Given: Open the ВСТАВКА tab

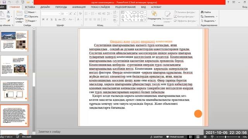Looking at the screenshot, I should coord(30,7).
